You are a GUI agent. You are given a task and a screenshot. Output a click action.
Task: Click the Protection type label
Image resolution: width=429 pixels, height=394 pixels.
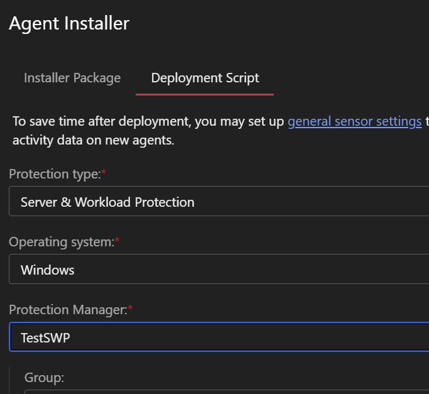click(x=54, y=174)
